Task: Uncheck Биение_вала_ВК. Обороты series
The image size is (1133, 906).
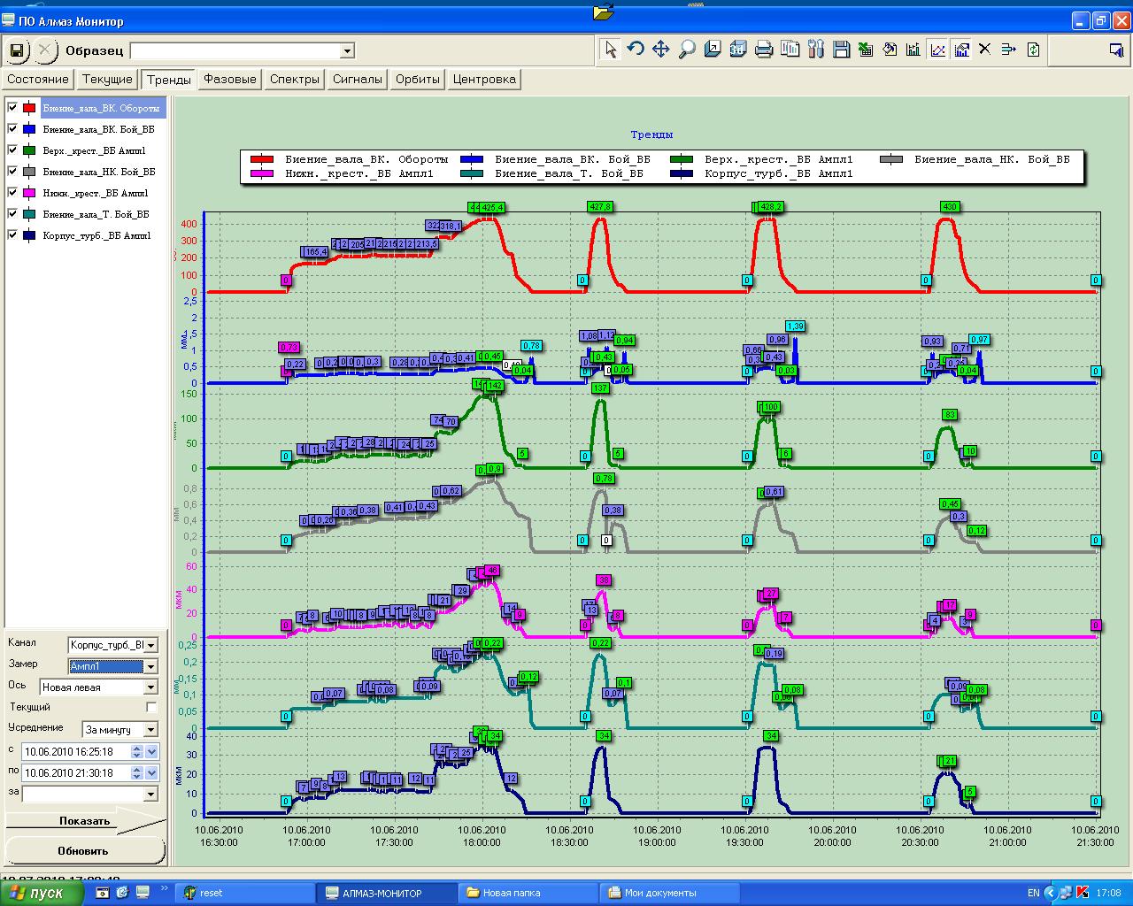Action: point(12,108)
